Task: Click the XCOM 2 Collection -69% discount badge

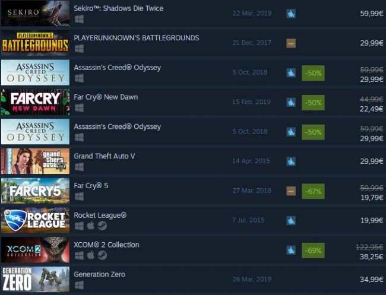Action: coord(313,250)
